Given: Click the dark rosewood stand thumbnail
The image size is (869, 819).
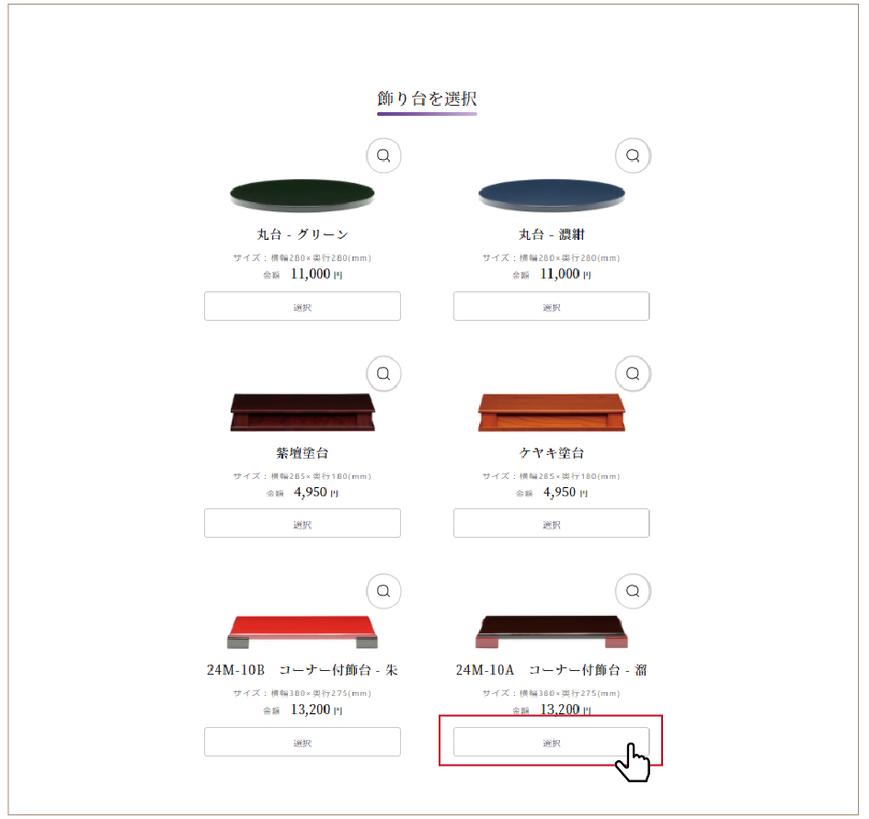Looking at the screenshot, I should point(303,413).
